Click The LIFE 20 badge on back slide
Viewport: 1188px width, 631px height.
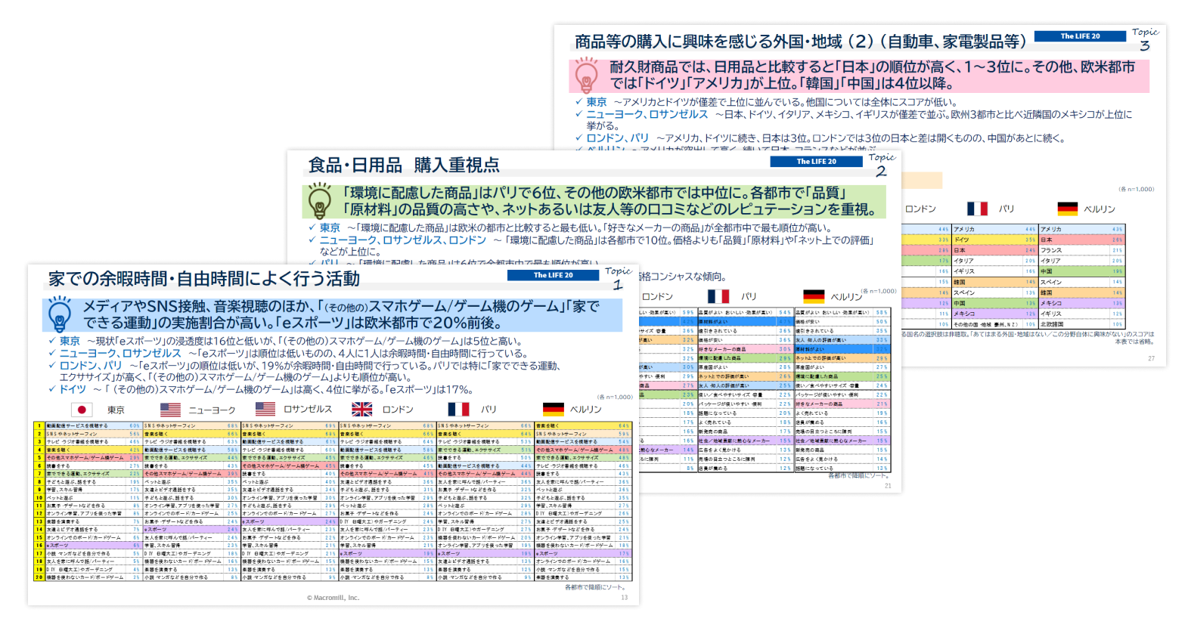click(1080, 36)
